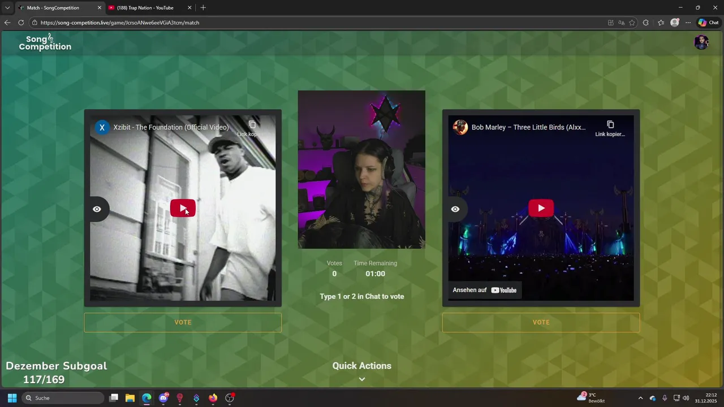Click the Quick Actions heading

[362, 366]
